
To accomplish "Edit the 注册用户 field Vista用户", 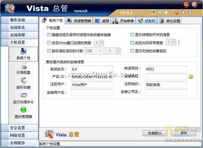I will (92, 85).
